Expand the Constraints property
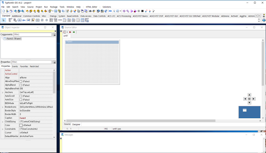 tap(2, 129)
